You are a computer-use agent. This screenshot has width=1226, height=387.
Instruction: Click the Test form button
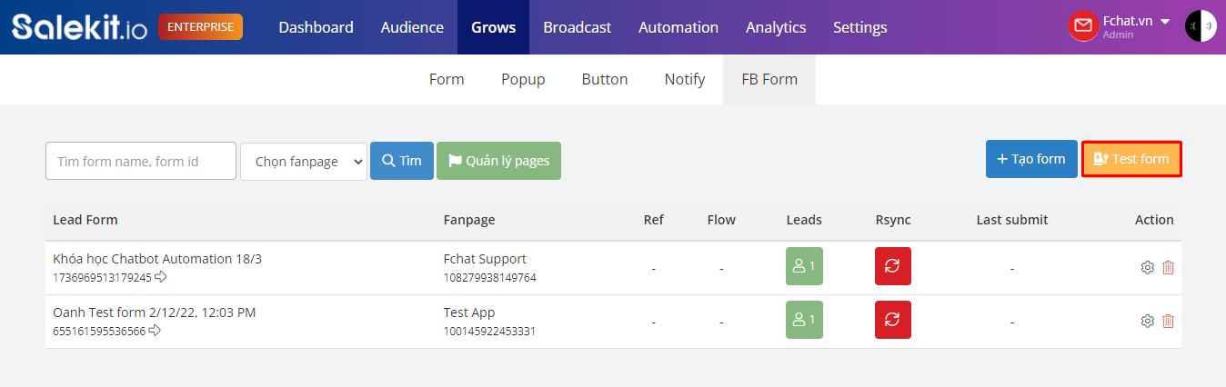pyautogui.click(x=1131, y=159)
